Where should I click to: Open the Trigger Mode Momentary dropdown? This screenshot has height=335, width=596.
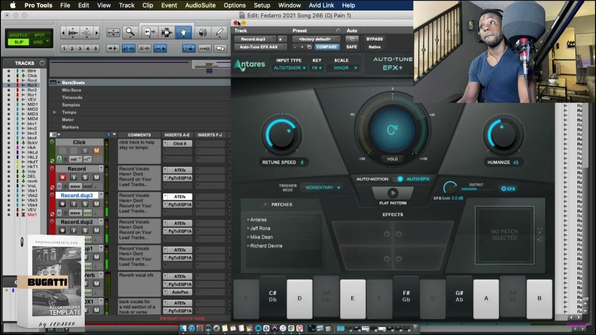322,188
